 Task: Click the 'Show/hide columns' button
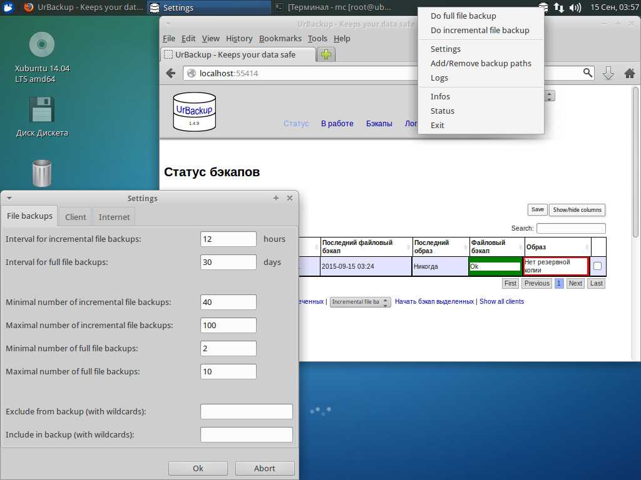[x=577, y=210]
